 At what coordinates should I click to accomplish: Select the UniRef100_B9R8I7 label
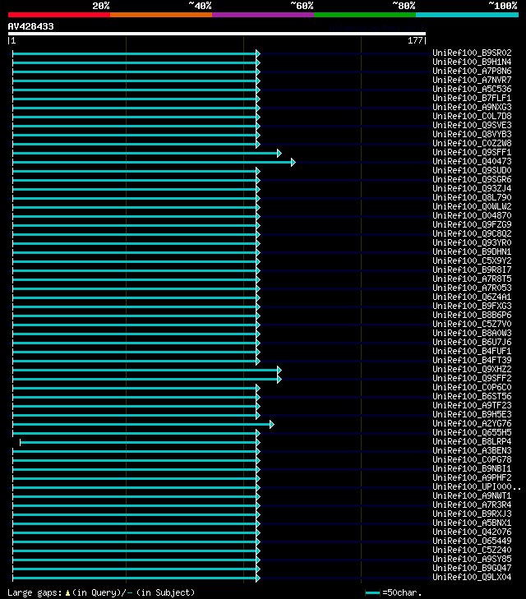click(x=472, y=270)
